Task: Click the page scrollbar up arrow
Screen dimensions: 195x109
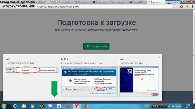Action: [194, 11]
